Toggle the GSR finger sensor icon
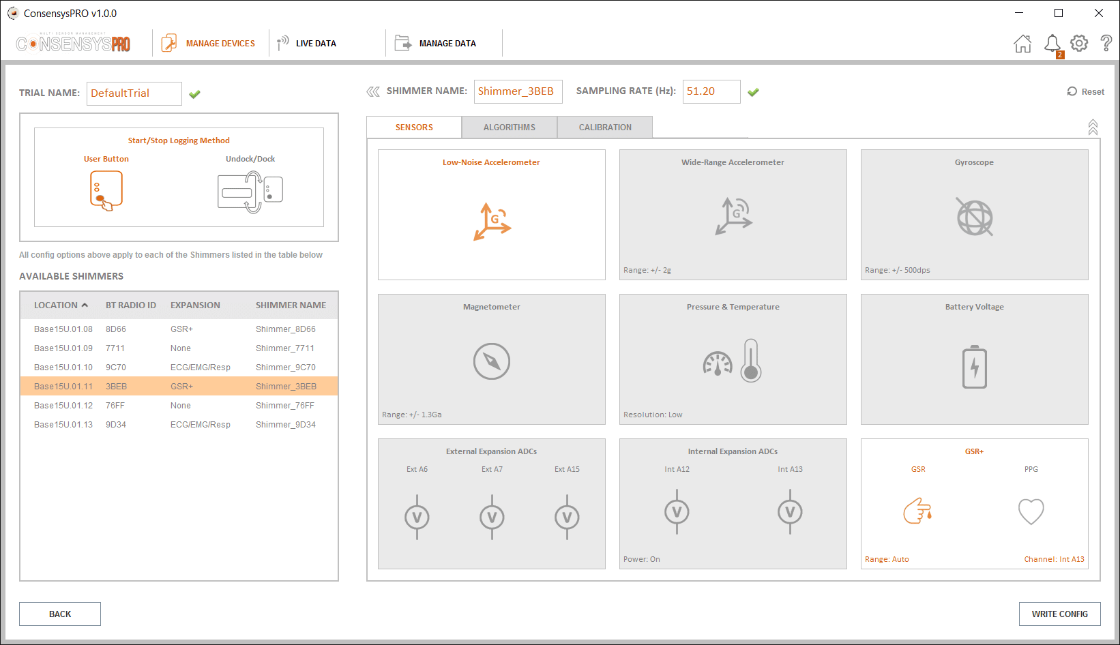The image size is (1120, 645). pos(918,511)
